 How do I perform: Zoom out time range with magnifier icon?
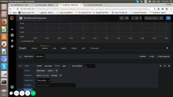(137, 18)
